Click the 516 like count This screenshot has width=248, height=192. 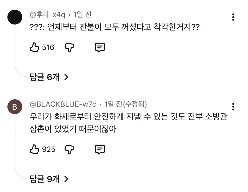point(48,48)
